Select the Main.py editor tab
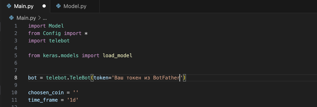 (25, 6)
